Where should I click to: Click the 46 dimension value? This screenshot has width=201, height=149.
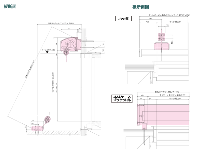tap(142, 95)
